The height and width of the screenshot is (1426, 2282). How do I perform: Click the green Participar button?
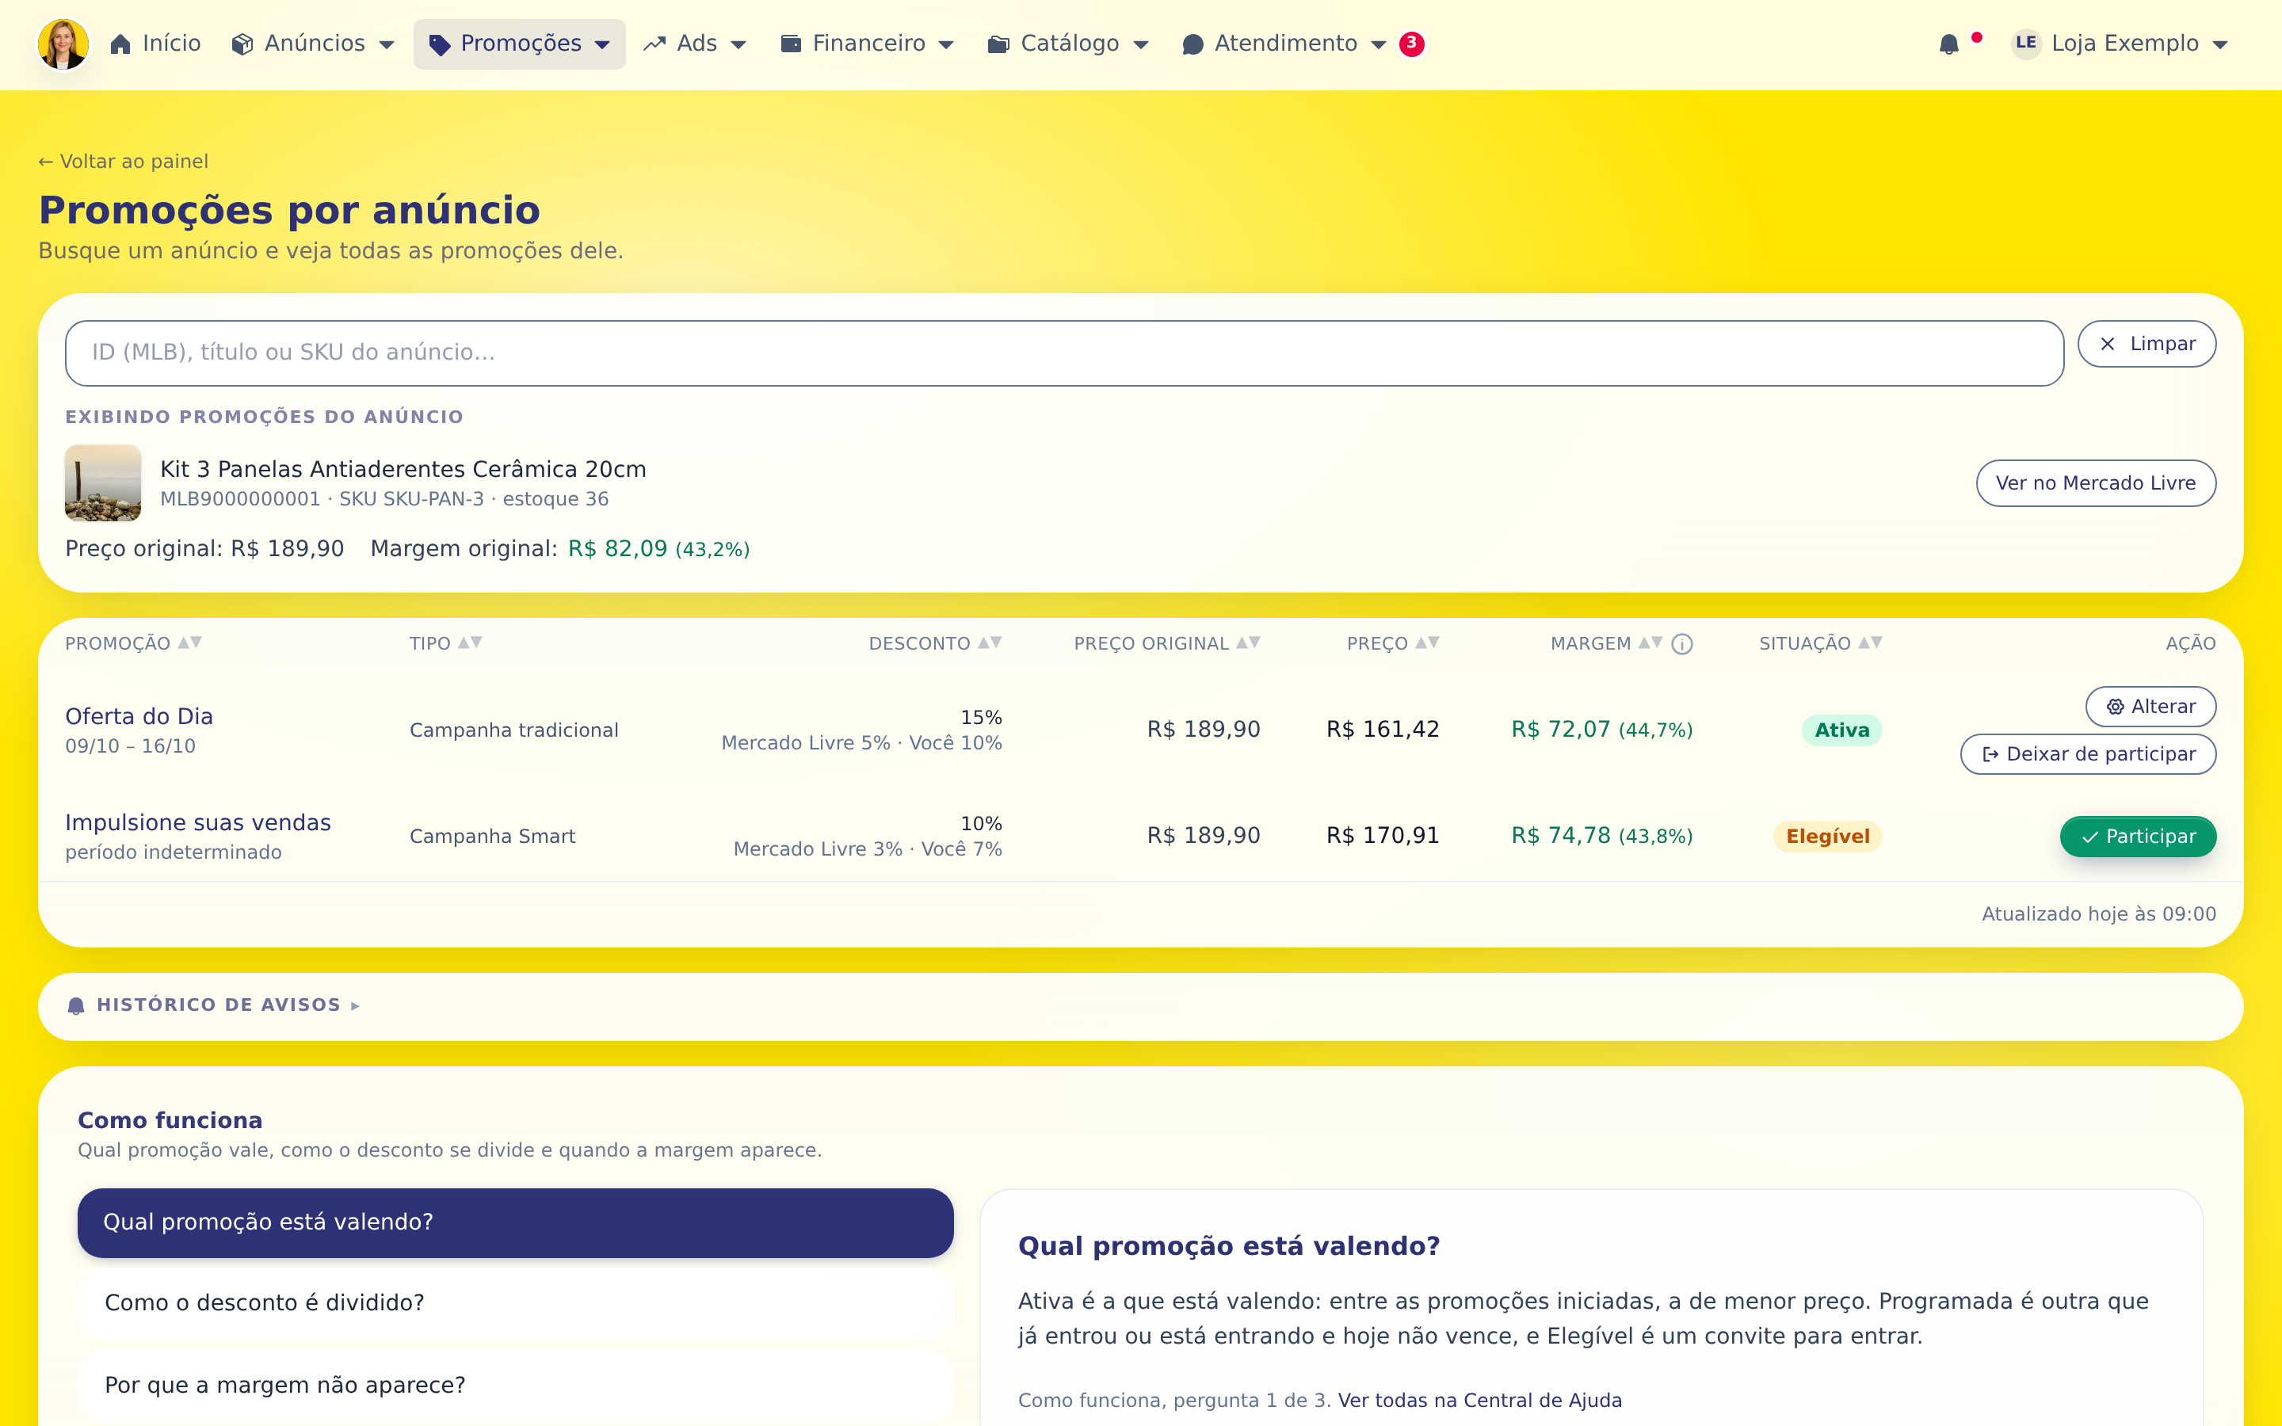(x=2138, y=837)
